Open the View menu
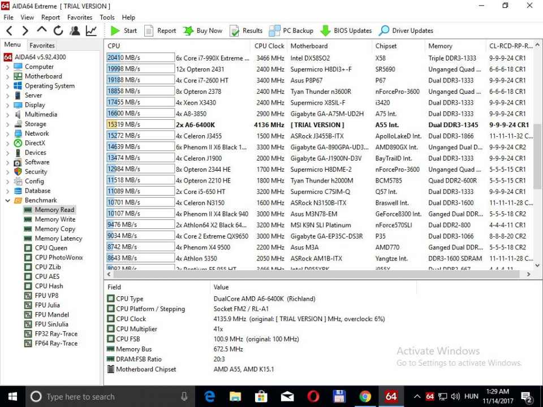 tap(27, 18)
